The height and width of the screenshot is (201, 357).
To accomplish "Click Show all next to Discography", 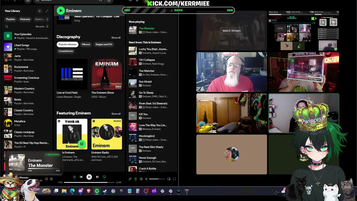I will pos(116,38).
